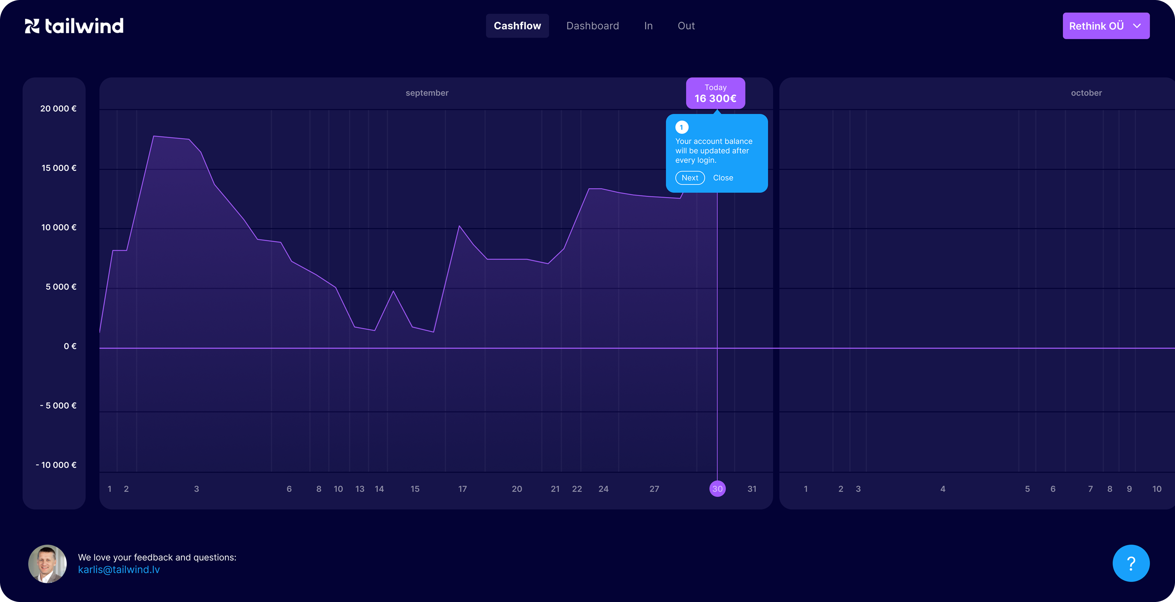The width and height of the screenshot is (1175, 602).
Task: Select day 31 in September axis
Action: coord(752,489)
